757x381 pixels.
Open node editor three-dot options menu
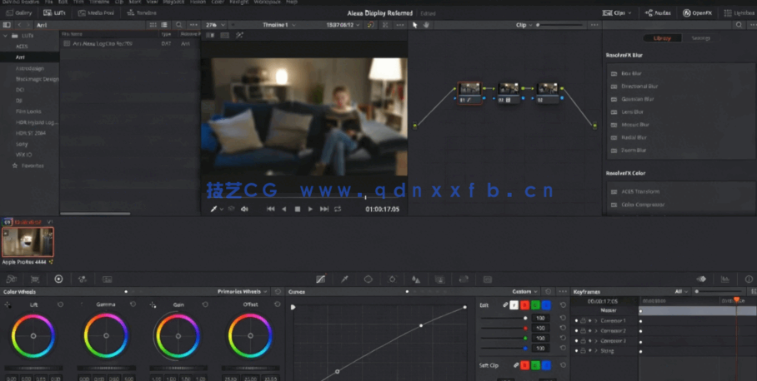click(x=594, y=25)
